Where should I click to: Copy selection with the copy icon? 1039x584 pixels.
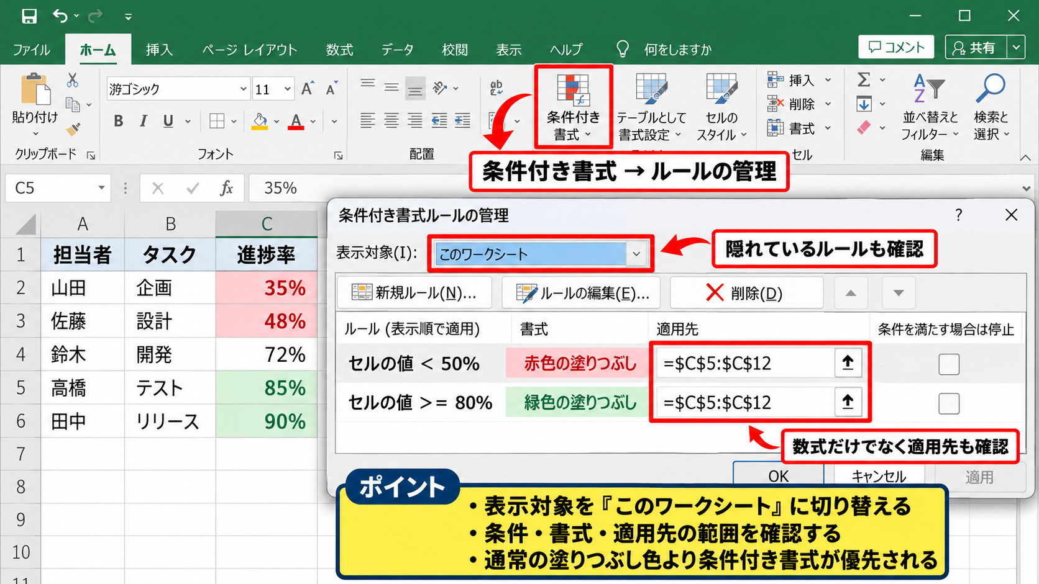[73, 104]
